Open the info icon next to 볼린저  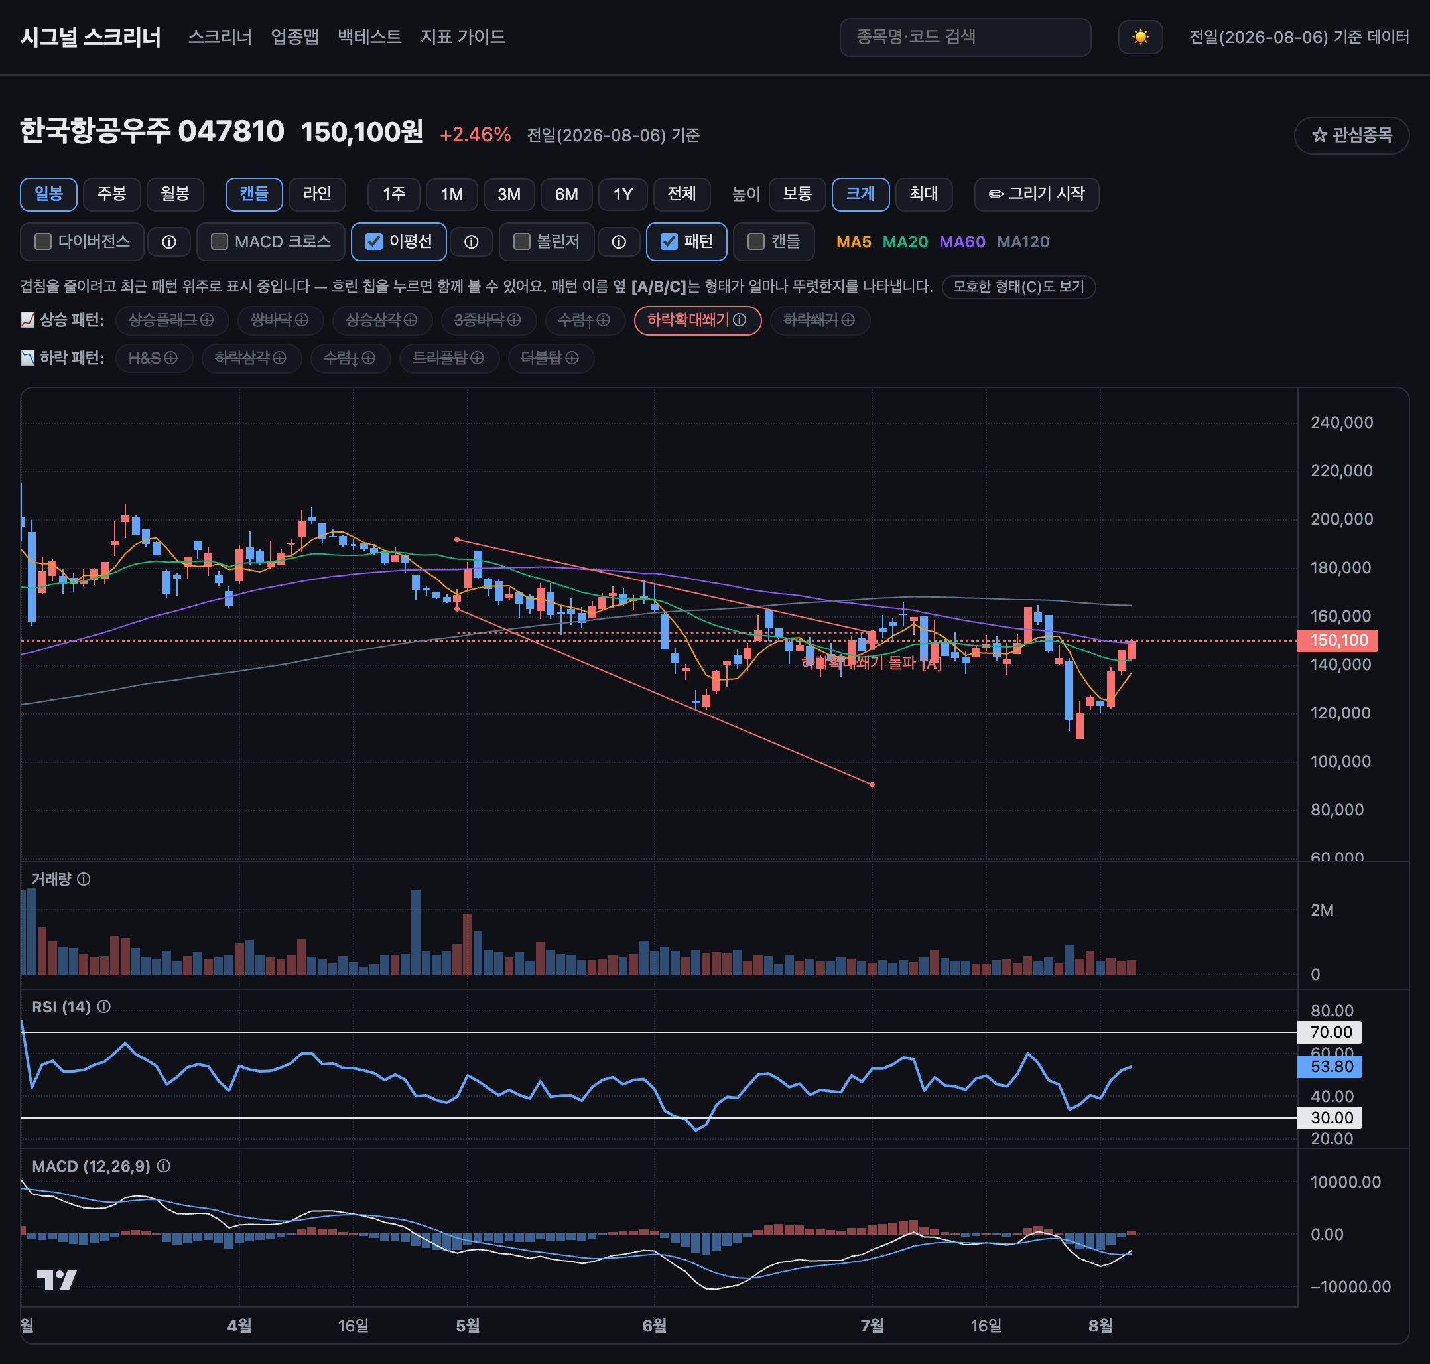(x=619, y=242)
